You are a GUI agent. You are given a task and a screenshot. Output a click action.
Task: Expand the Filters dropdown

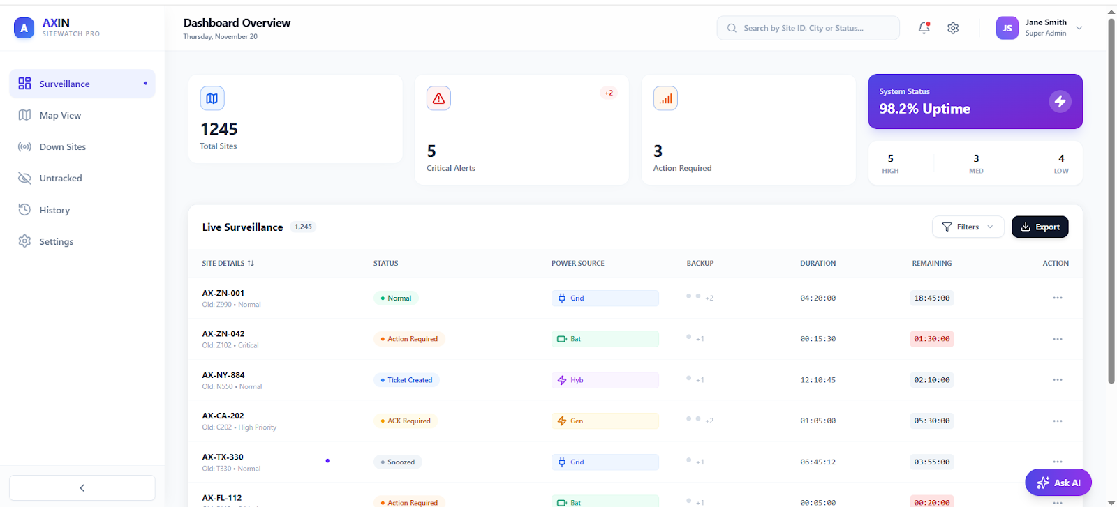(968, 227)
